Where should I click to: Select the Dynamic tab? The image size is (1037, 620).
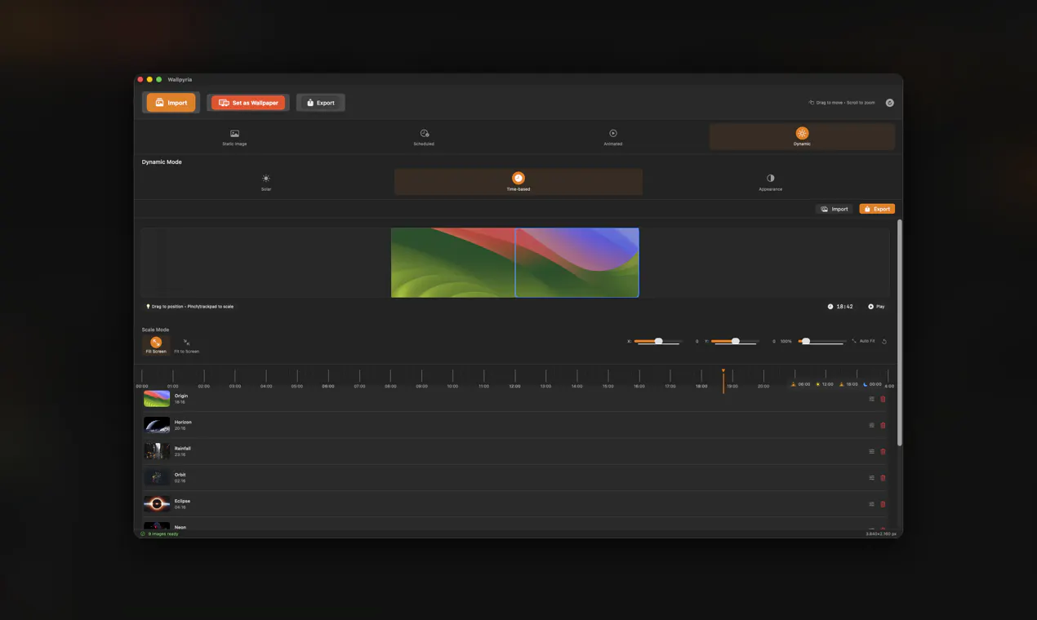coord(802,137)
